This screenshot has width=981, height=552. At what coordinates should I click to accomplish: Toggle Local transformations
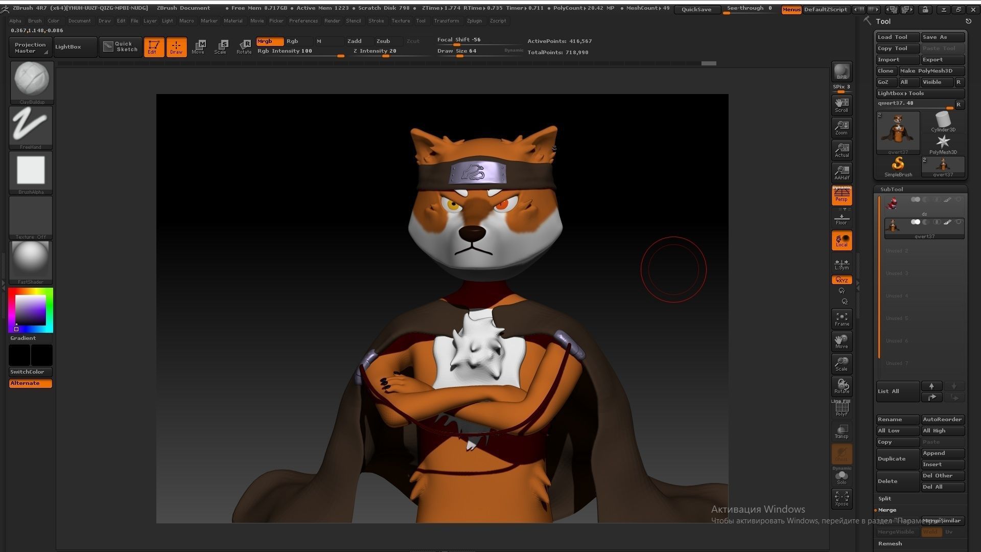[842, 240]
